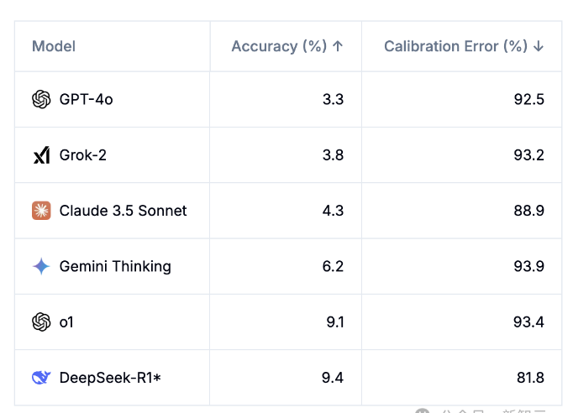Click the OpenAI logo beside o1
The image size is (573, 413).
(41, 322)
